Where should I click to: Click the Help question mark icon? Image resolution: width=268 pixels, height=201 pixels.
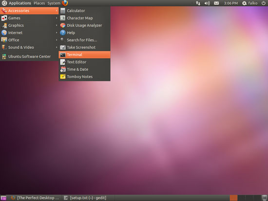click(x=63, y=33)
